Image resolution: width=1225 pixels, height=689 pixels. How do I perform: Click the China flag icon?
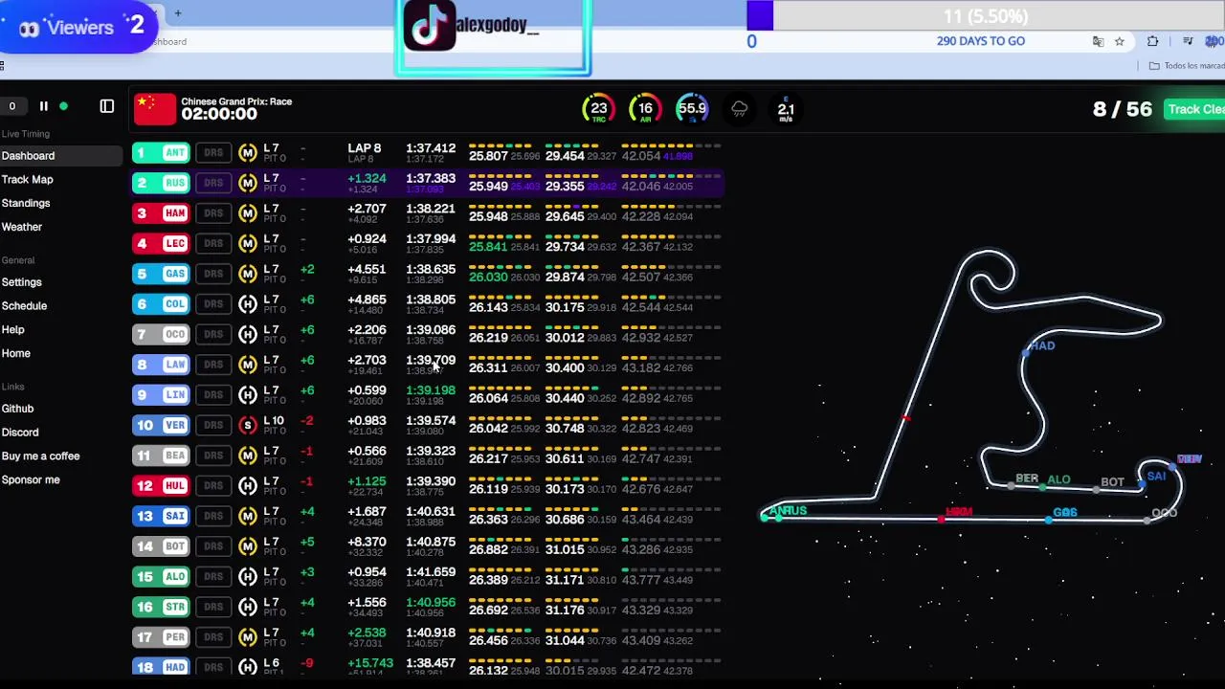[x=155, y=109]
